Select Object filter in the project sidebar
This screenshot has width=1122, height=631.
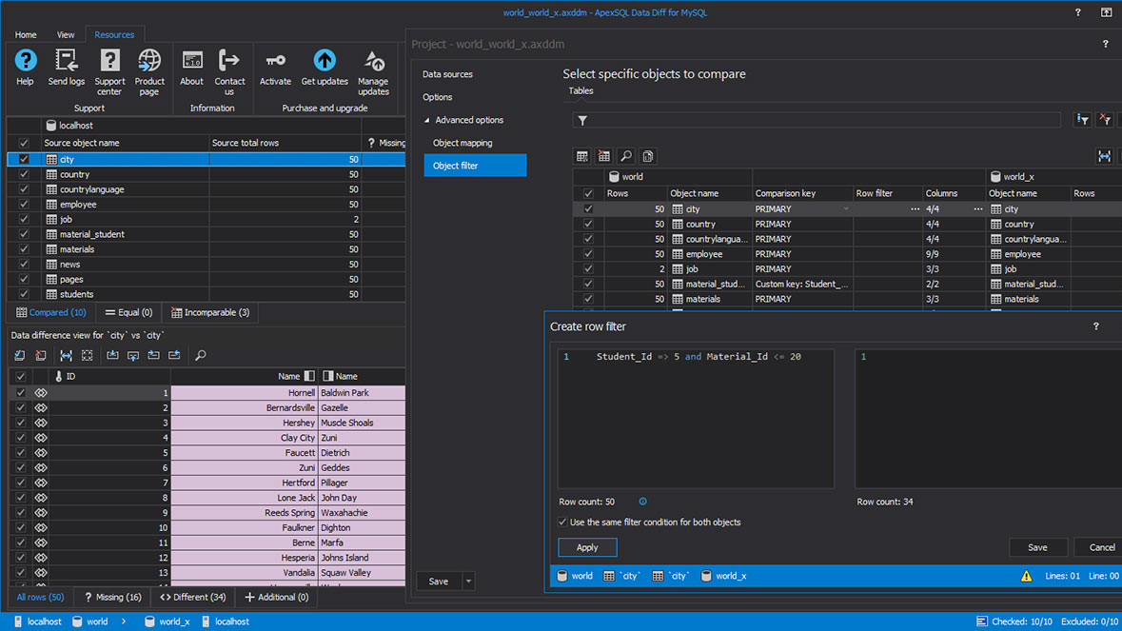point(475,165)
